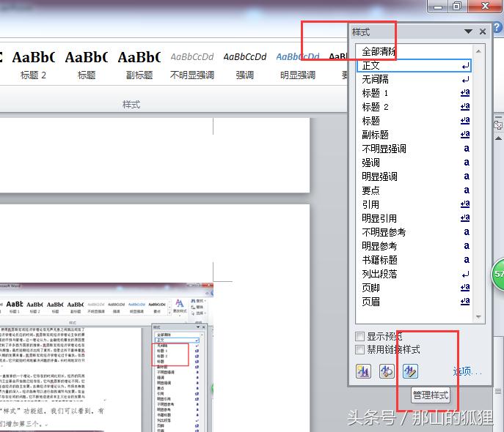Open the Word Help question mark icon
The width and height of the screenshot is (504, 432).
[497, 27]
